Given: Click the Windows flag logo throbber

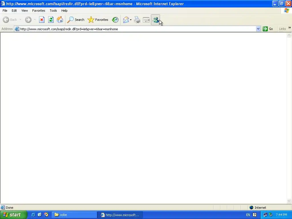Looking at the screenshot, I should click(x=286, y=11).
